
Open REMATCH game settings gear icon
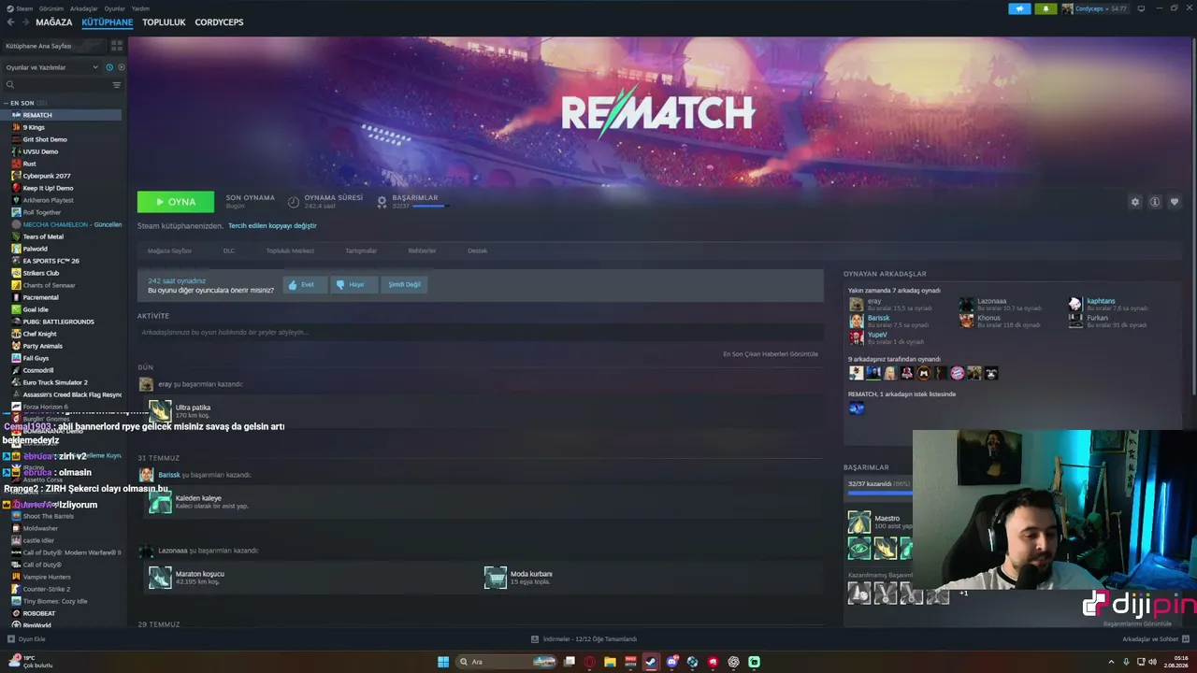pyautogui.click(x=1135, y=202)
